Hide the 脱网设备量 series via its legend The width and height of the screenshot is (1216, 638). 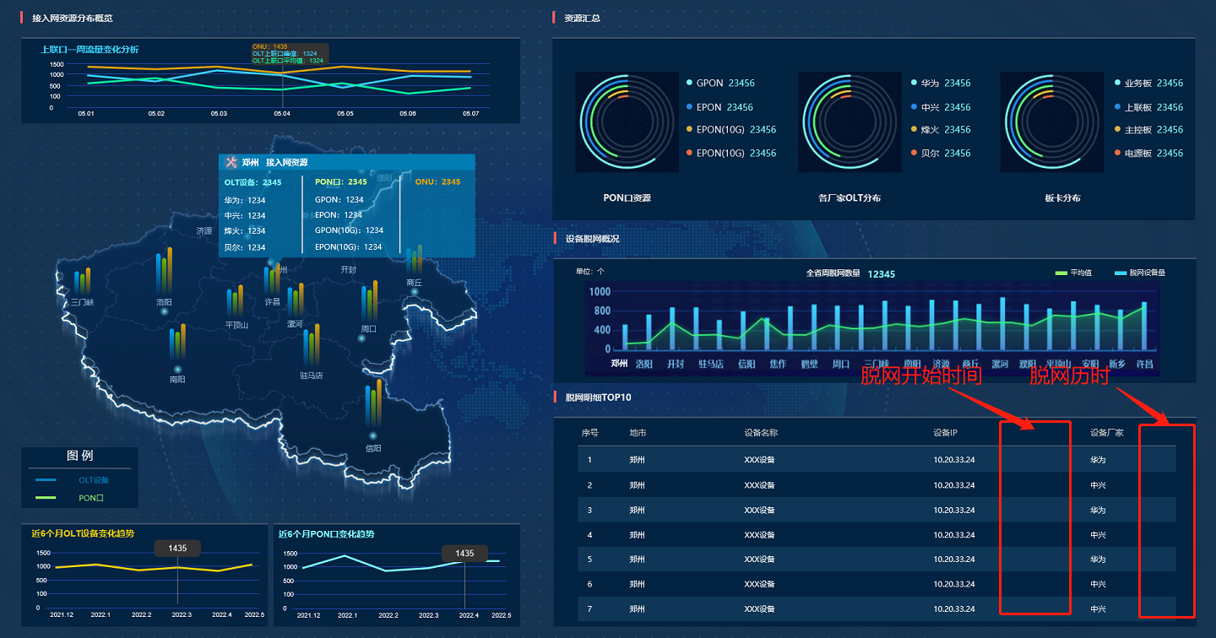click(x=1140, y=273)
